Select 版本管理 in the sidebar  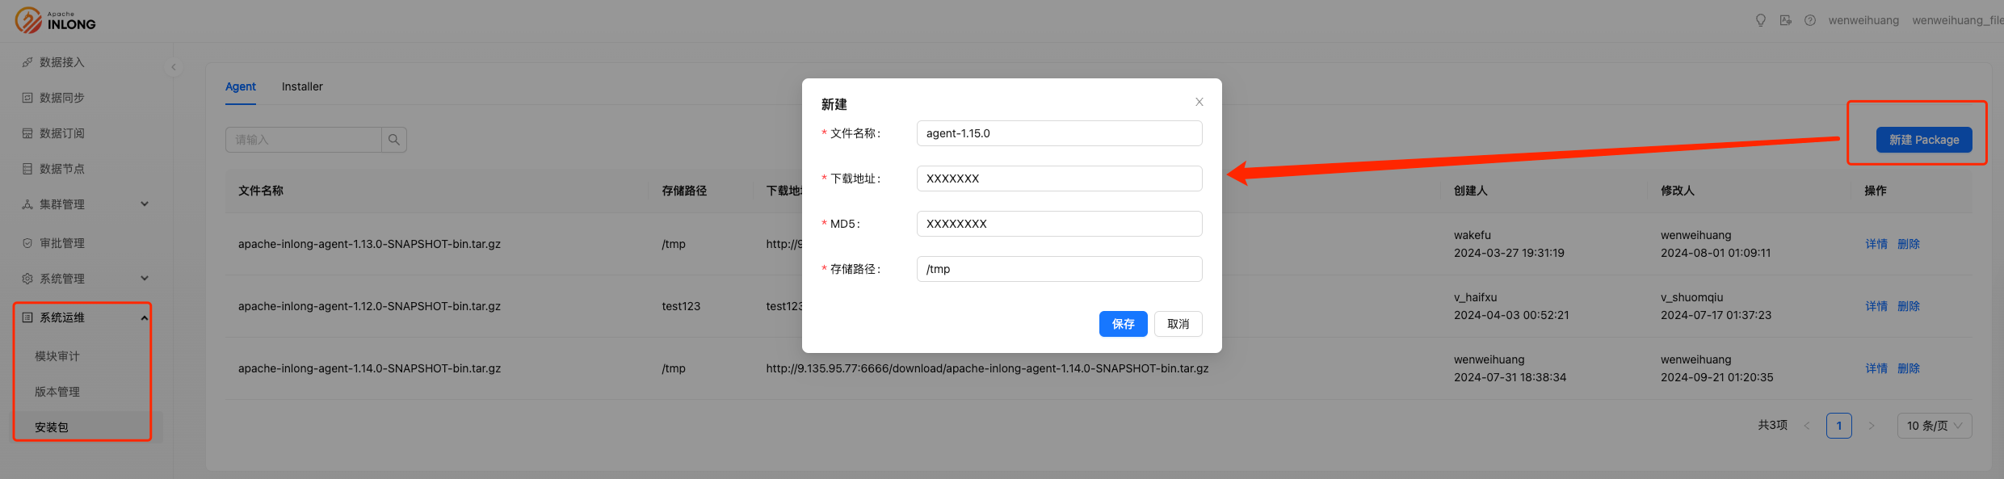tap(57, 392)
